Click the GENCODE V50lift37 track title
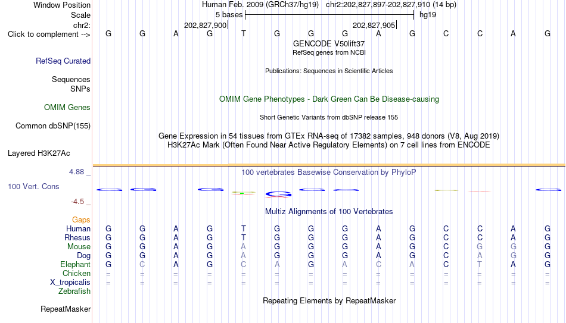Image resolution: width=566 pixels, height=323 pixels. click(329, 43)
